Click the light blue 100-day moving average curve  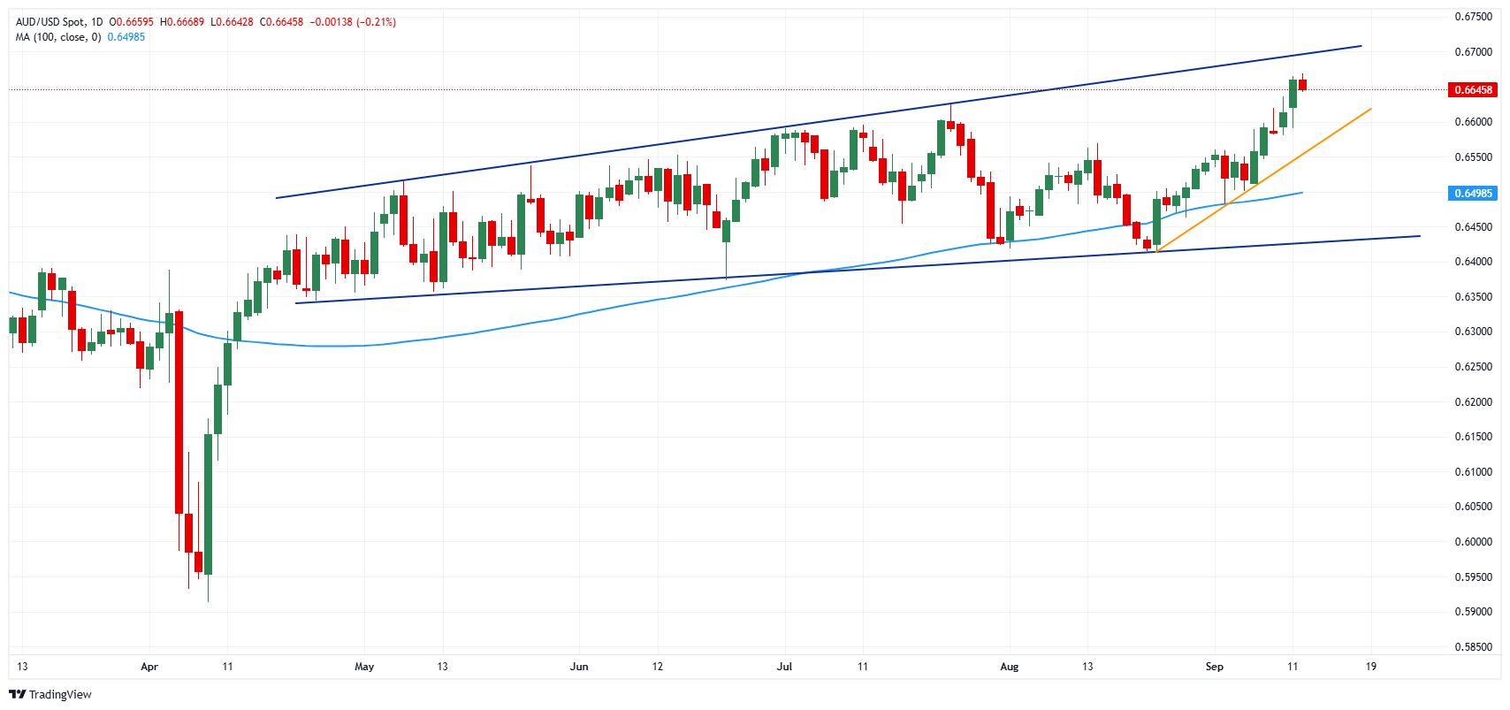(530, 323)
